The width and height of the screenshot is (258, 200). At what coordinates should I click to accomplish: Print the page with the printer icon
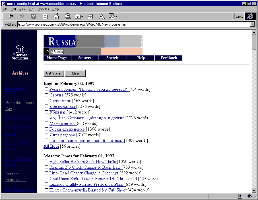click(x=90, y=17)
